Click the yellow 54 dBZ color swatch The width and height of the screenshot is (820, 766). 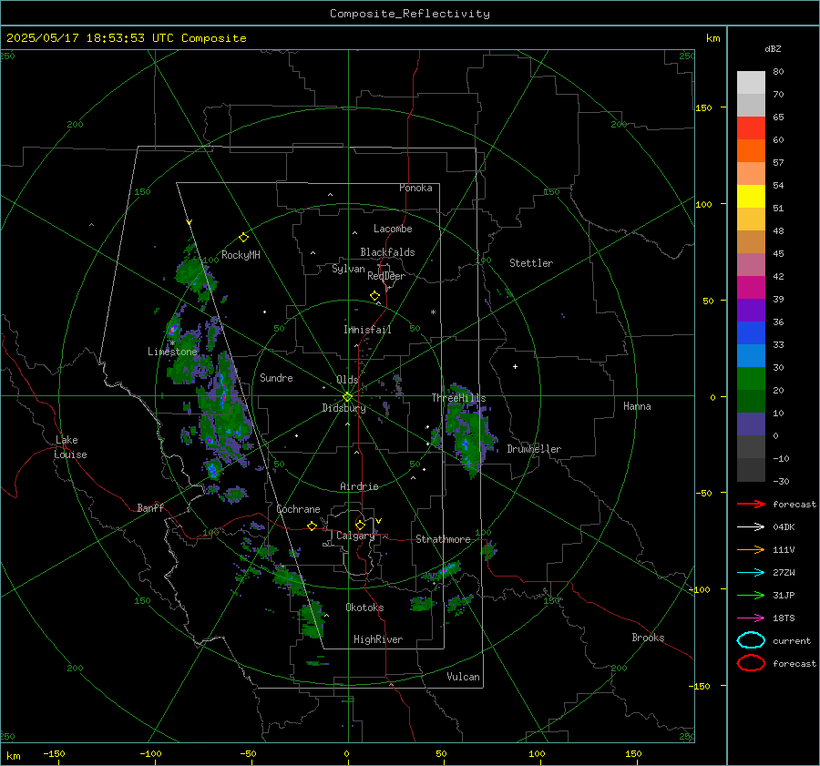click(751, 197)
